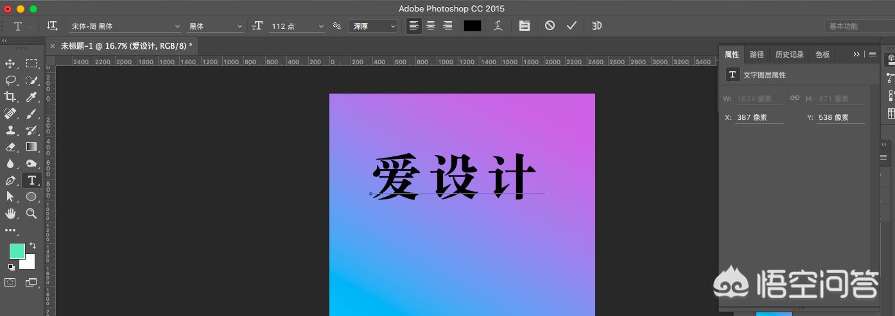Select the Crop tool
The width and height of the screenshot is (895, 316).
click(10, 97)
